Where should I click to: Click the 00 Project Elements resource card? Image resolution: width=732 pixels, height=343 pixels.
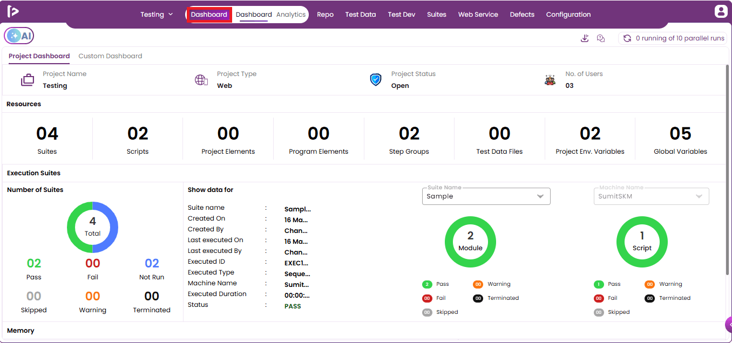[x=228, y=139]
